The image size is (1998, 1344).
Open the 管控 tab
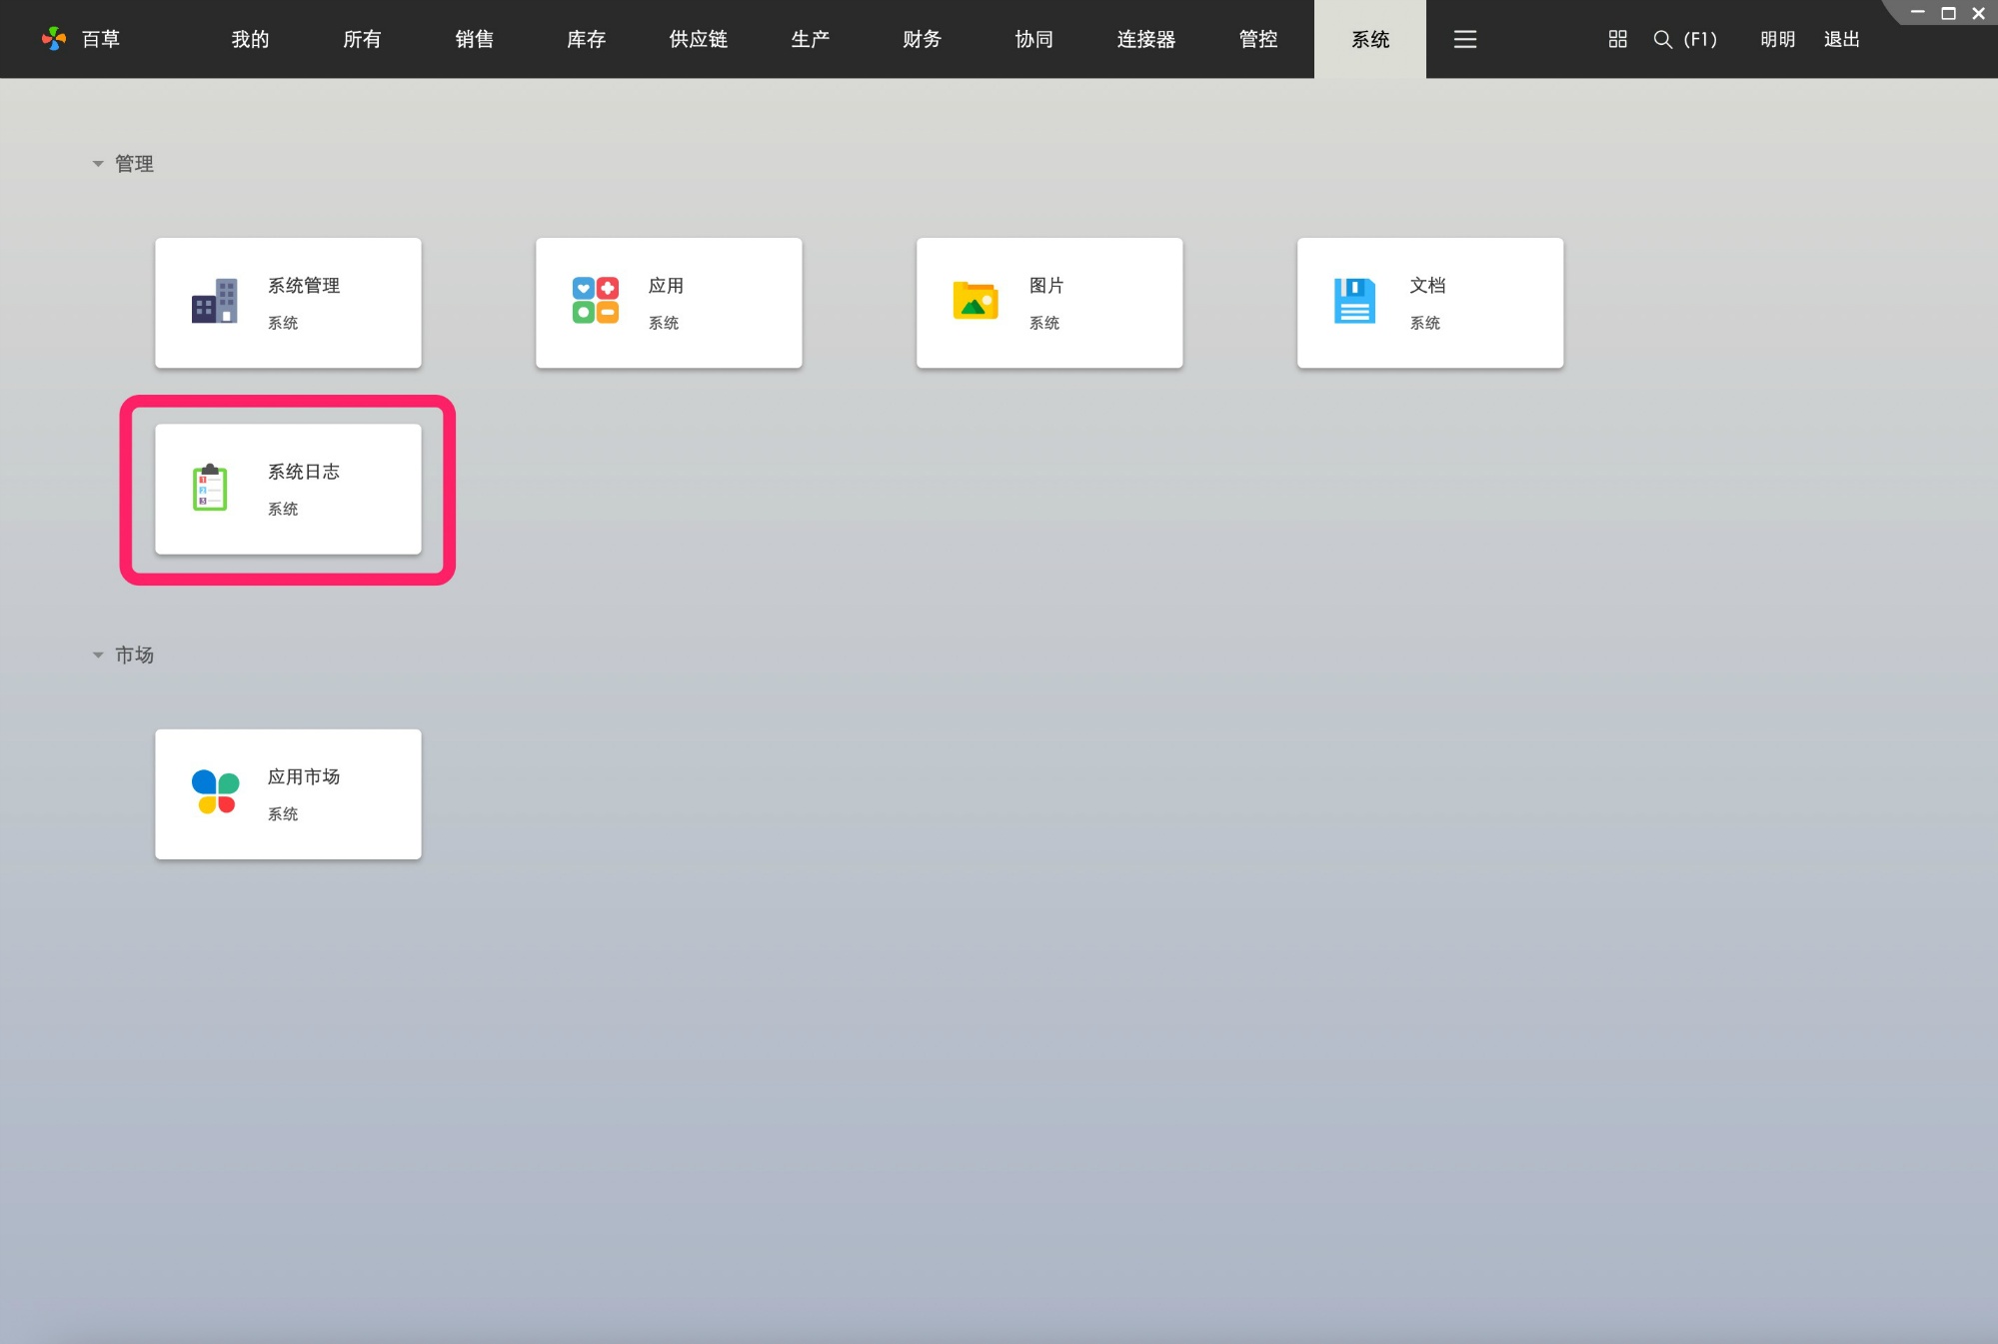click(x=1257, y=39)
